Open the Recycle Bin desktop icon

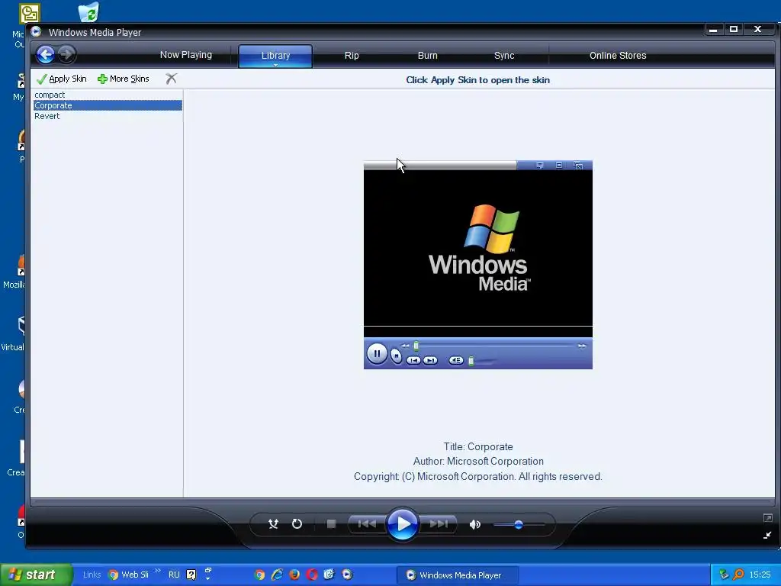(x=88, y=12)
